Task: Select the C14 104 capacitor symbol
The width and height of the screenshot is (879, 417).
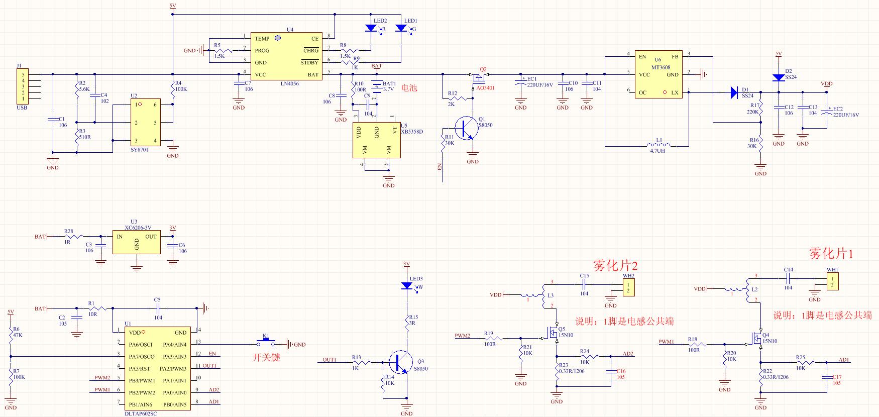Action: click(788, 277)
